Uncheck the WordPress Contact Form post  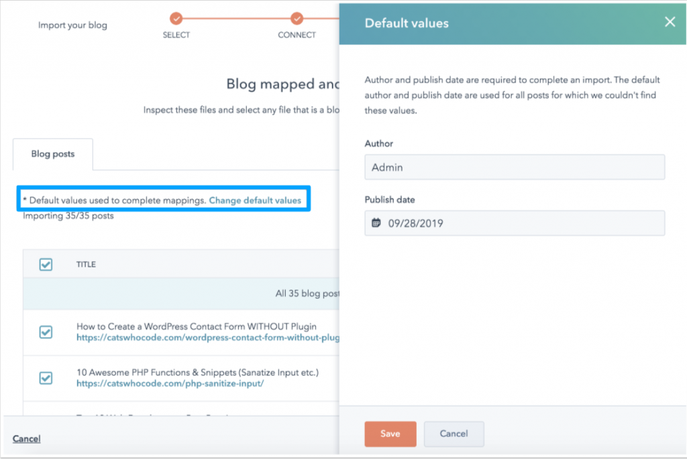coord(46,332)
